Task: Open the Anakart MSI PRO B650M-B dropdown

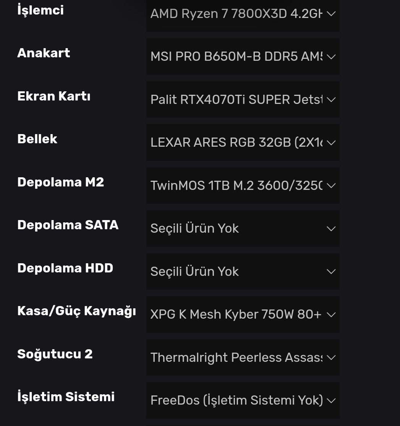Action: [236, 57]
